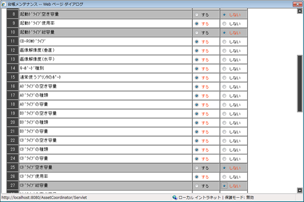The image size is (304, 202).
Task: Click the Internet Explorer icon in the title bar
Action: click(4, 4)
